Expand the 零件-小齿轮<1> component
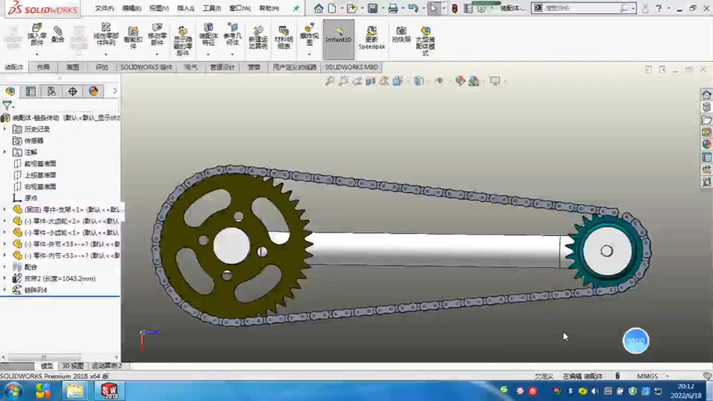This screenshot has width=713, height=401. (x=5, y=232)
